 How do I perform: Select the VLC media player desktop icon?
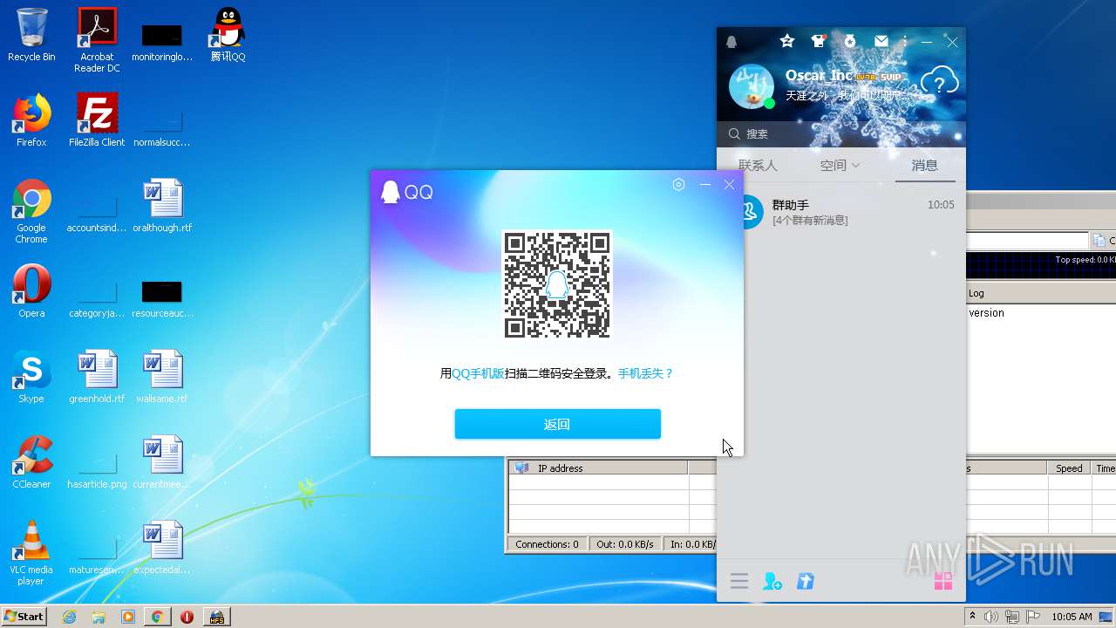[x=31, y=553]
